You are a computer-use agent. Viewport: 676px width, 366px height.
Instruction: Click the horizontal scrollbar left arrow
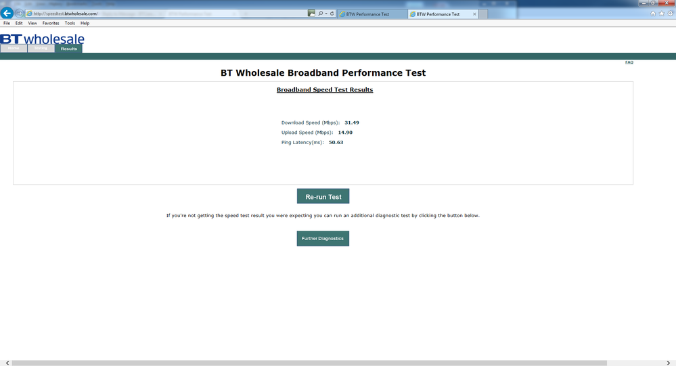click(7, 363)
